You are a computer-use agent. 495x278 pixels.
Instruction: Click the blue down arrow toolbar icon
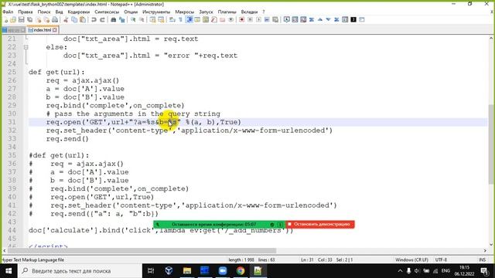click(x=328, y=19)
